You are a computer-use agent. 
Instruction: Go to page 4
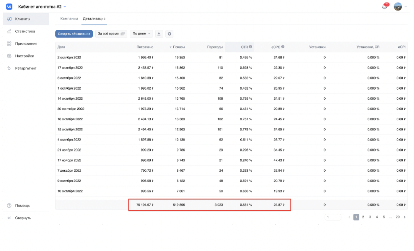[x=377, y=217]
